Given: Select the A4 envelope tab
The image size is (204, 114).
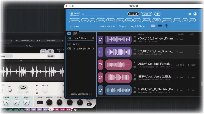Looking at the screenshot, I should click(x=68, y=109).
